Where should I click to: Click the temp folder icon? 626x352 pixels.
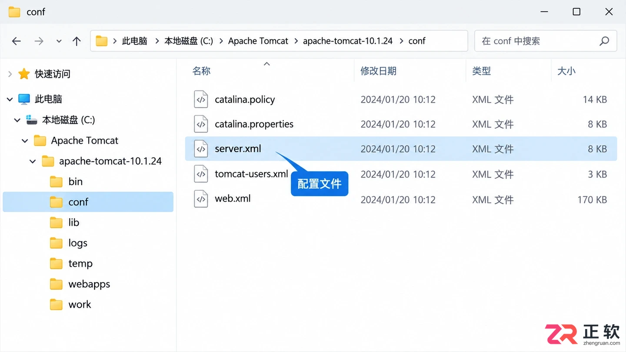pyautogui.click(x=56, y=263)
